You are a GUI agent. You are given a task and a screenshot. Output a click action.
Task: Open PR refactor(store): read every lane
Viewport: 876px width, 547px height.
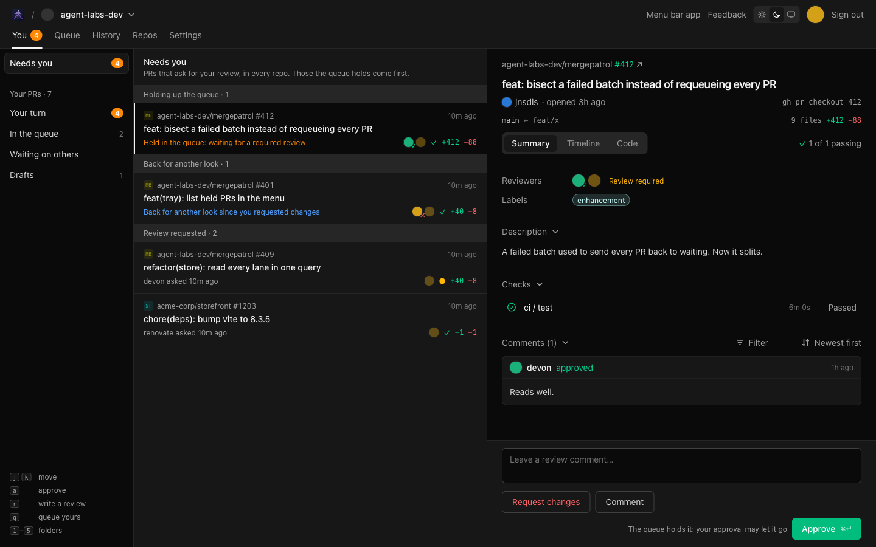(310, 267)
